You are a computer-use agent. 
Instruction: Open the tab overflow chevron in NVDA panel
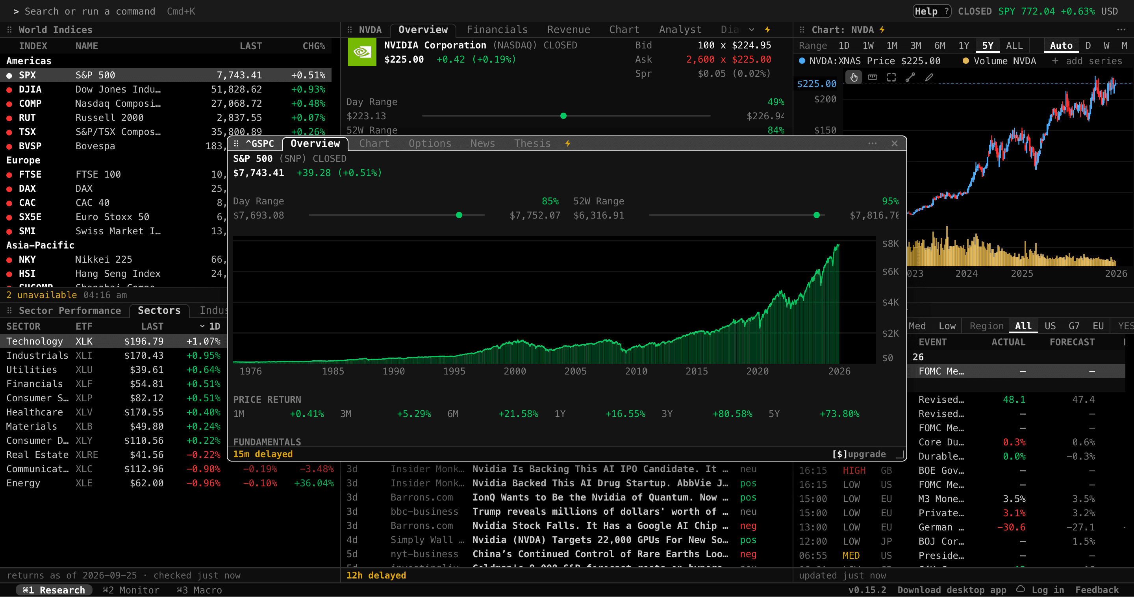coord(752,30)
